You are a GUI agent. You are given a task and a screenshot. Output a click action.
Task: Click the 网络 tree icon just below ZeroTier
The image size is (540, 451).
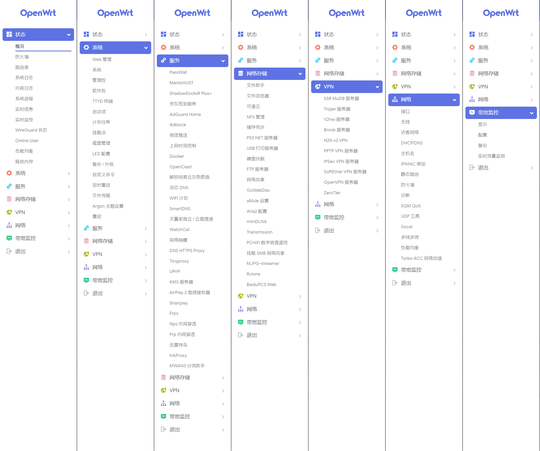pyautogui.click(x=318, y=204)
